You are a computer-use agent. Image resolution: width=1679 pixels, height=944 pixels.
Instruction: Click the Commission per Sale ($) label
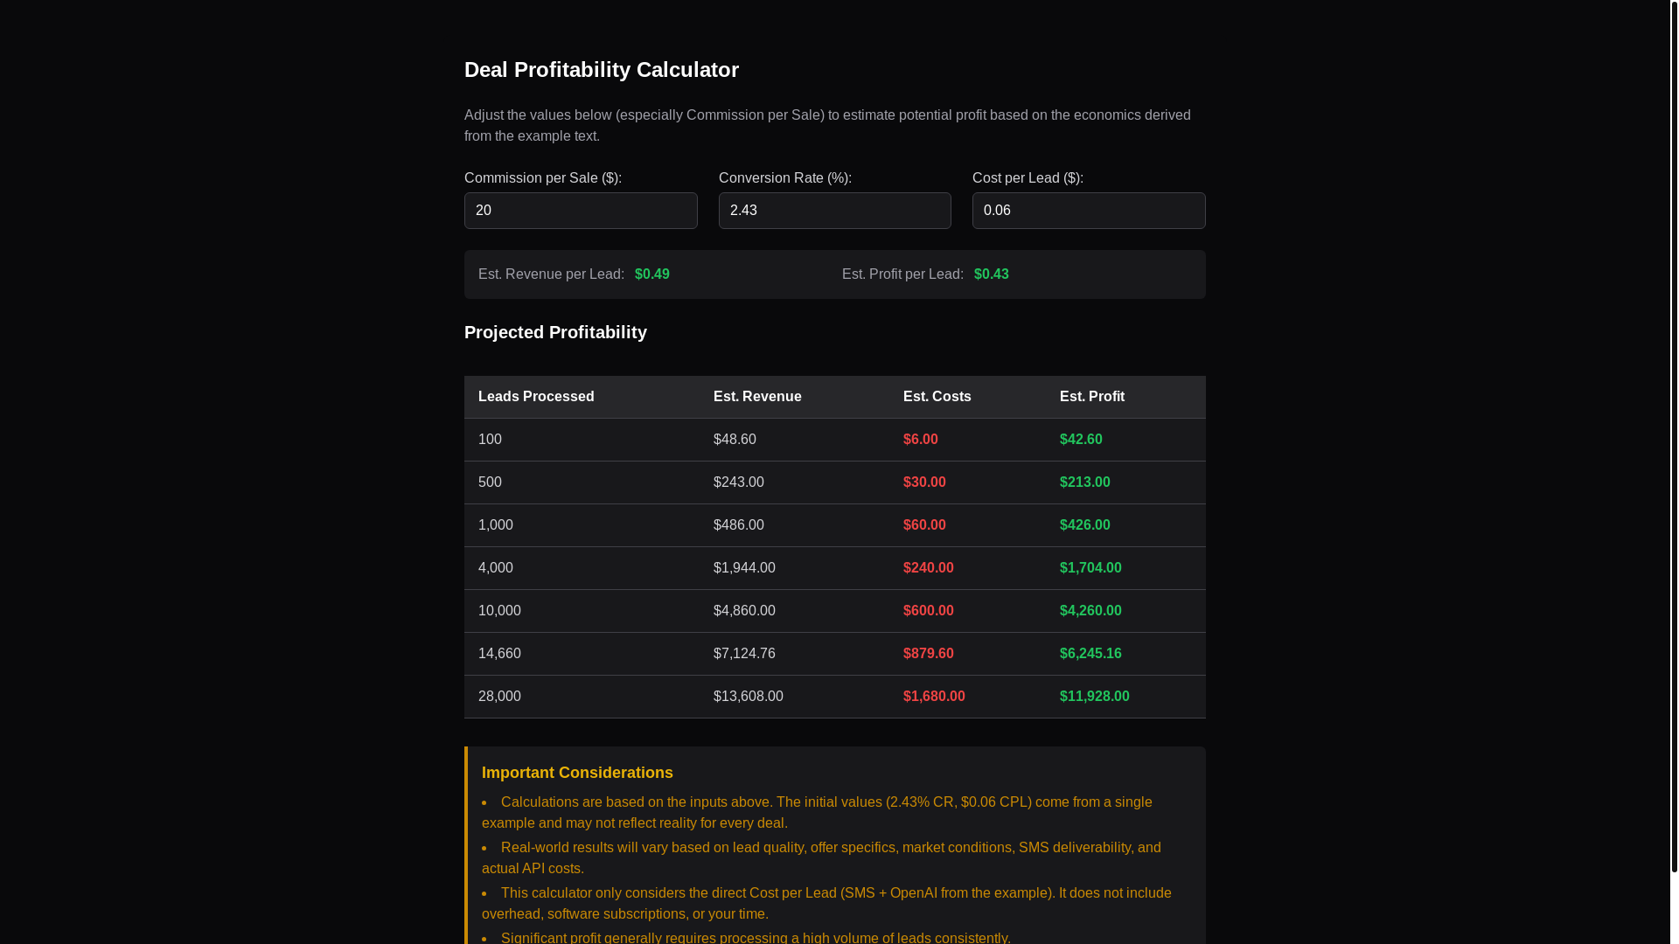click(543, 178)
